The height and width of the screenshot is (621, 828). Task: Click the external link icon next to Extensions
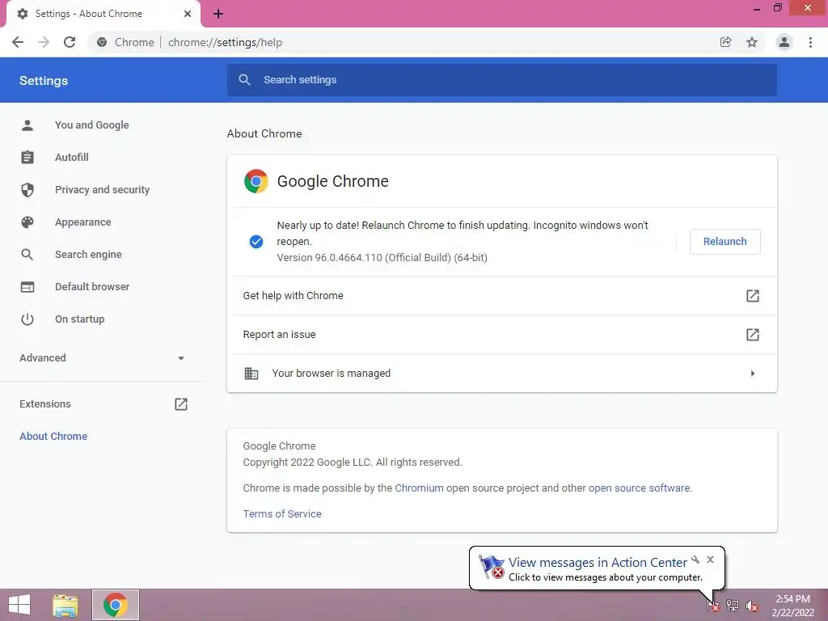(181, 404)
